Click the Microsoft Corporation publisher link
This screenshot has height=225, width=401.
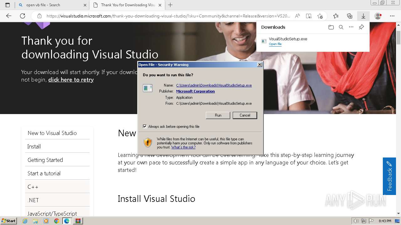[x=195, y=91]
